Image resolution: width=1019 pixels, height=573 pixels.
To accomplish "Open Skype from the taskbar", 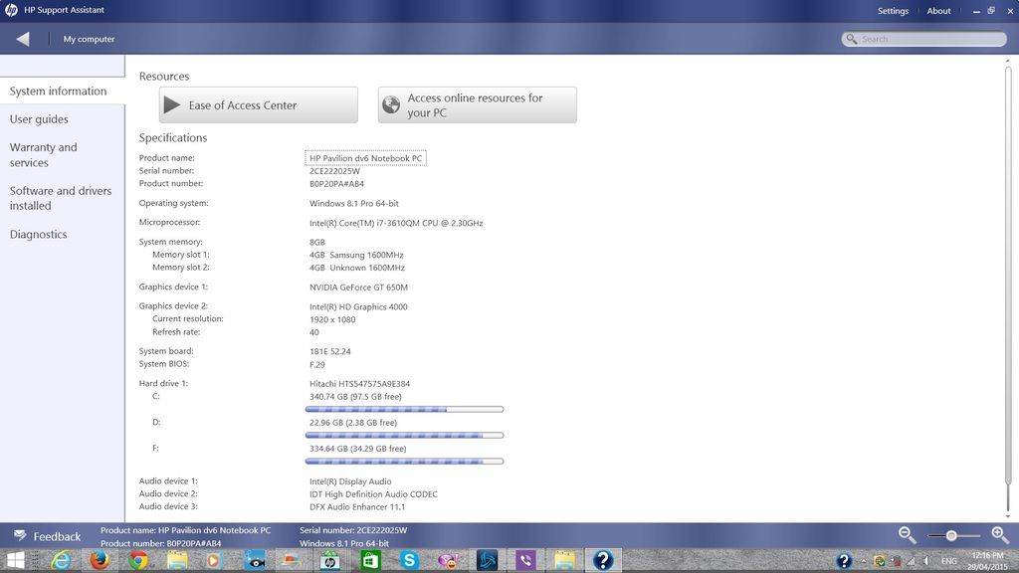I will coord(409,561).
